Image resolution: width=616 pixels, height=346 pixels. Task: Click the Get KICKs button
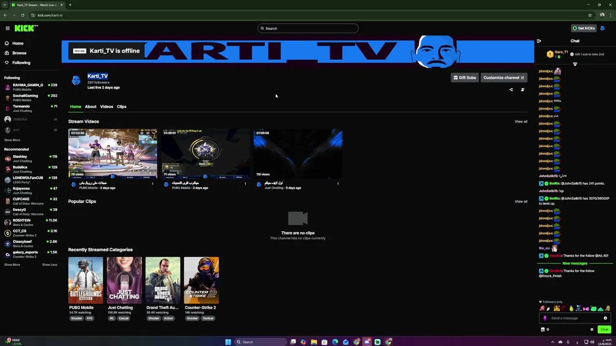[x=584, y=28]
